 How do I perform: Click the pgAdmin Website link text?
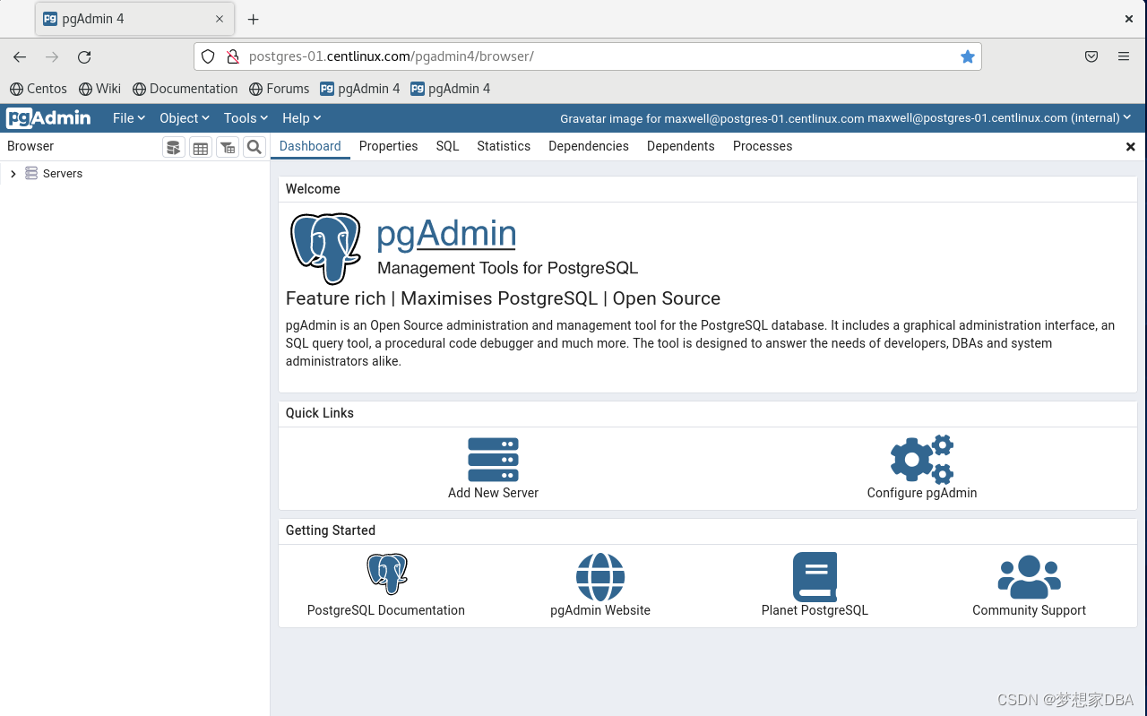(600, 610)
